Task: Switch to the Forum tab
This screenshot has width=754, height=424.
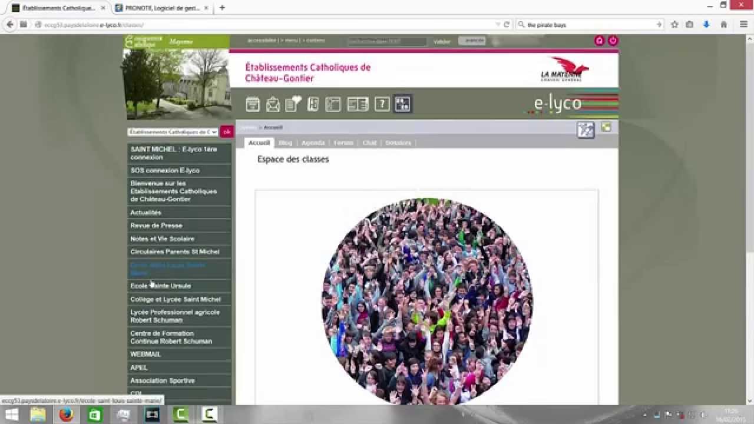Action: click(343, 143)
